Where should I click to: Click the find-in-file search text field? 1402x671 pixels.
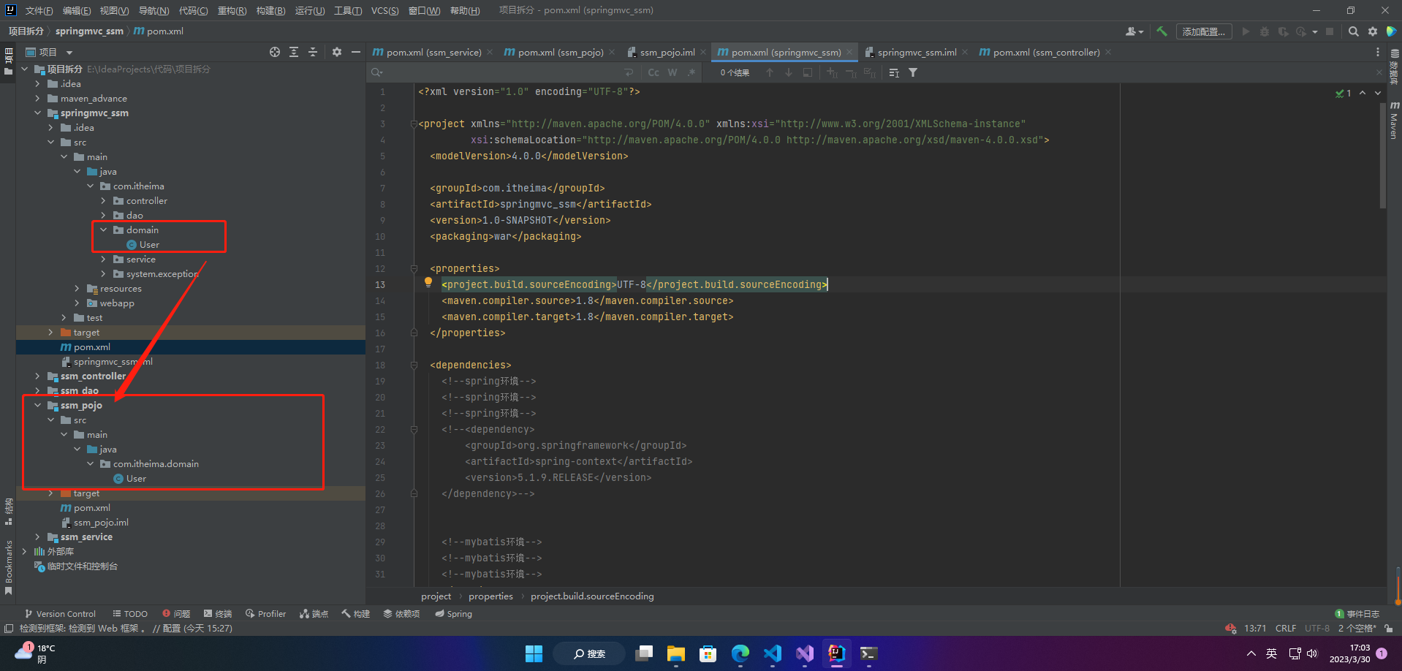(497, 72)
